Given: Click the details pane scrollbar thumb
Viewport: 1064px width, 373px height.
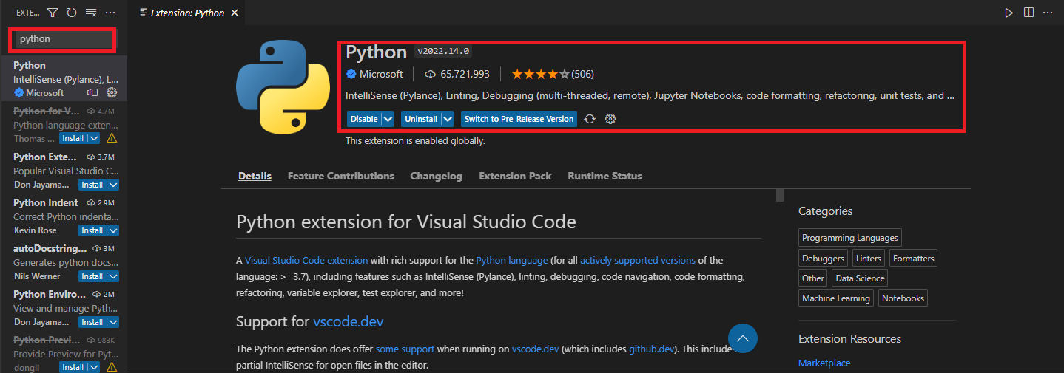Looking at the screenshot, I should 779,195.
